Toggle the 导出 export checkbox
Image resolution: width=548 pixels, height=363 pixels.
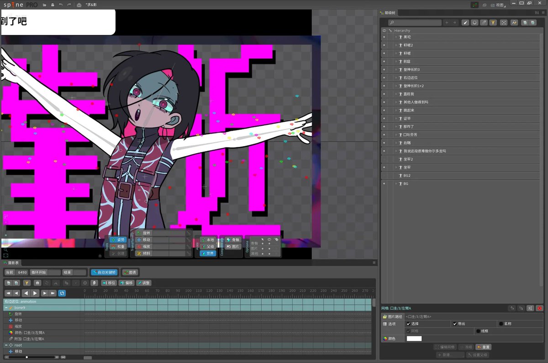(x=454, y=324)
